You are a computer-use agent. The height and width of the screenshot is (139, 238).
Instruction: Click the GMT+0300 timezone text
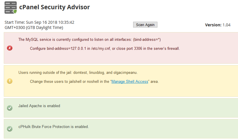coord(34,28)
